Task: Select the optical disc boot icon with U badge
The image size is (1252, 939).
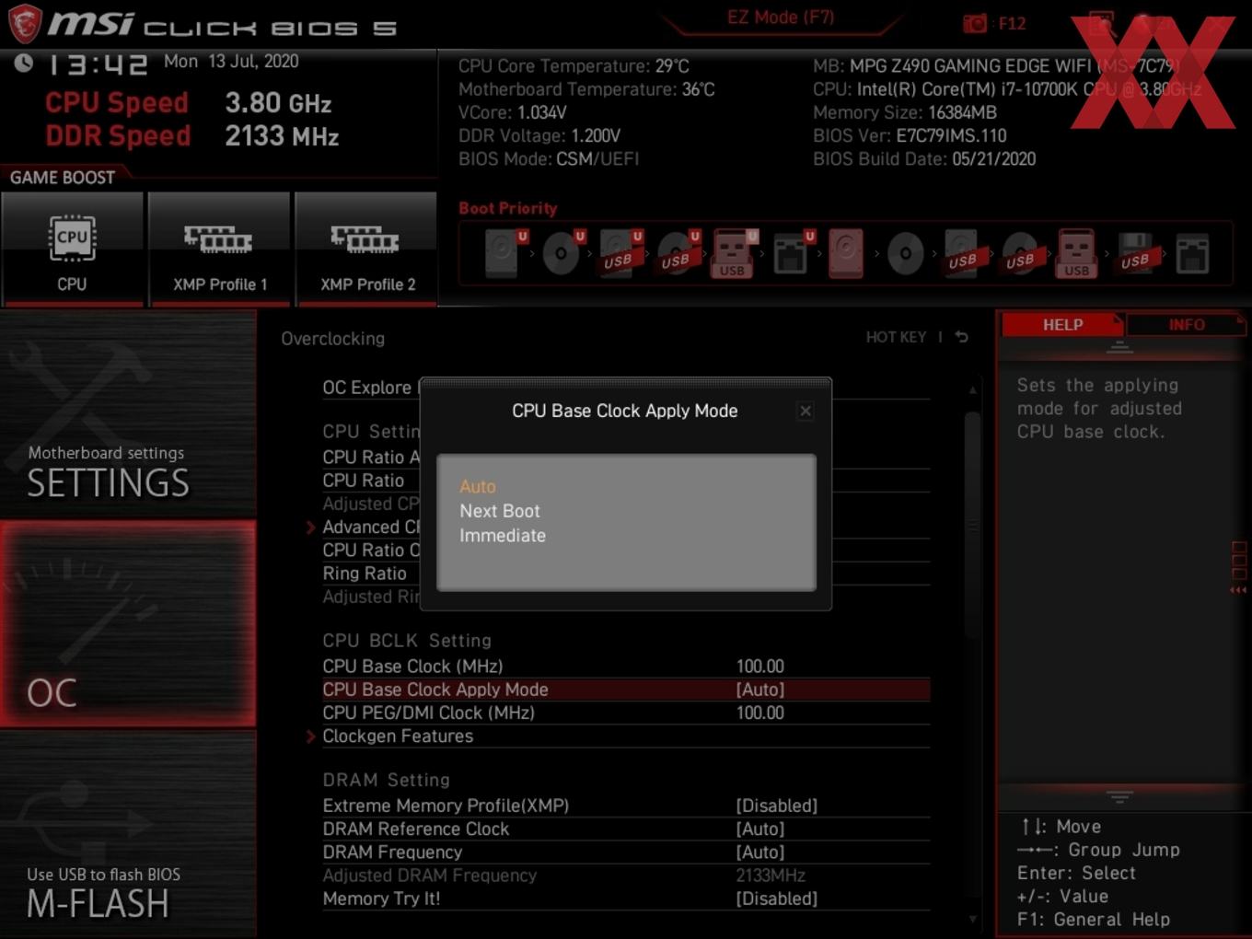Action: click(x=562, y=253)
